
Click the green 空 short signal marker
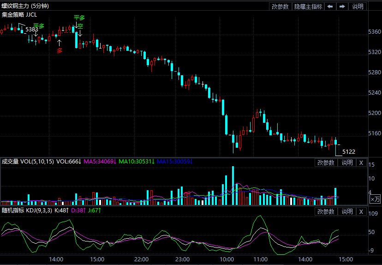click(x=80, y=26)
